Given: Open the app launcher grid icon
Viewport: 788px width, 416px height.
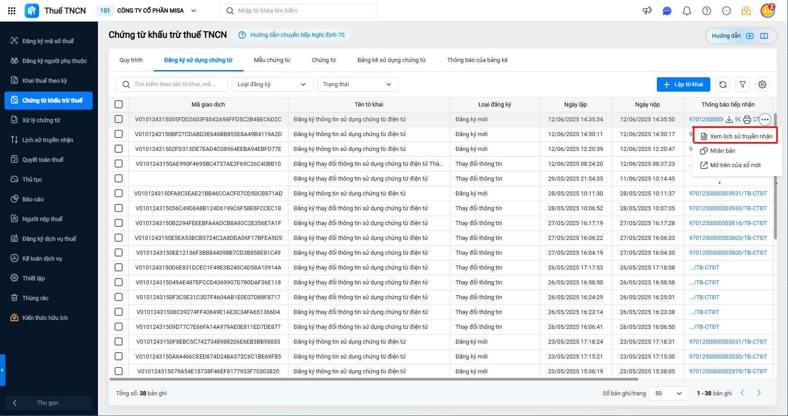Looking at the screenshot, I should (x=12, y=11).
